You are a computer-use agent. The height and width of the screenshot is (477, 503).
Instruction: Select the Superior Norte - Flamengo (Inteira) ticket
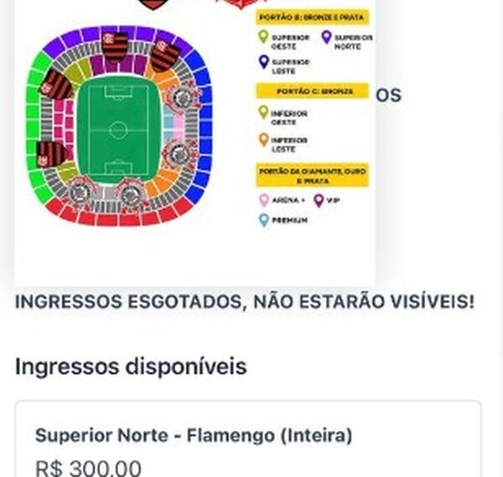coord(194,436)
